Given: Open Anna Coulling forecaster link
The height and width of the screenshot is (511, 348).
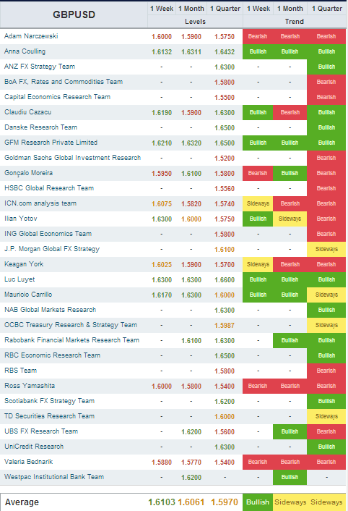Looking at the screenshot, I should coord(25,51).
